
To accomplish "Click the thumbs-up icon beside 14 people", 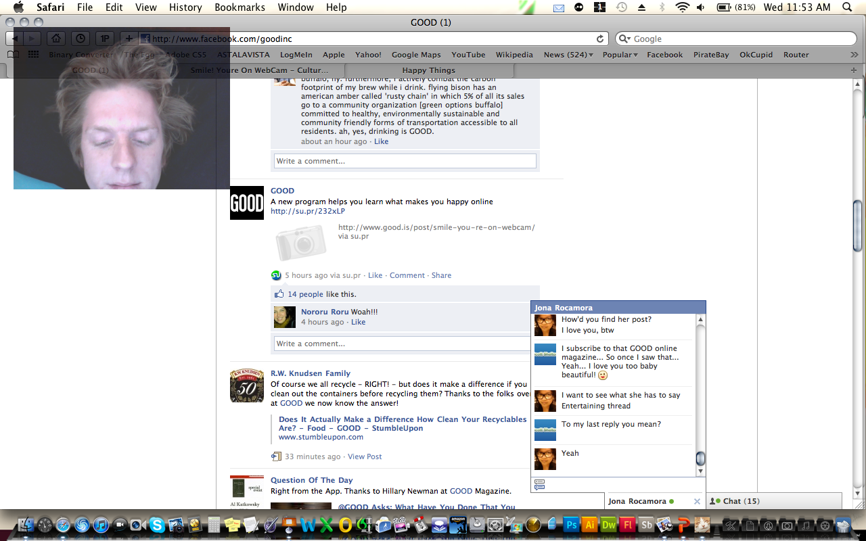I will 278,294.
